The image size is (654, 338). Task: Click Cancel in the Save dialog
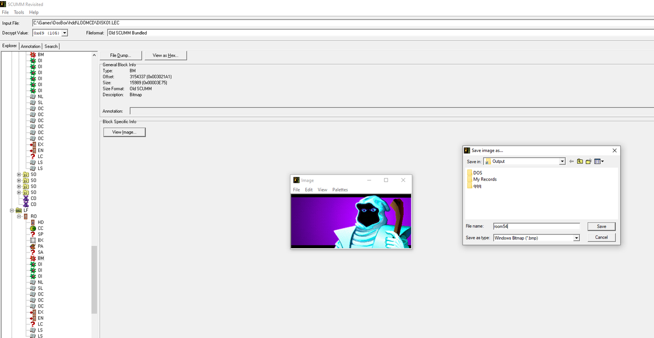click(x=601, y=237)
